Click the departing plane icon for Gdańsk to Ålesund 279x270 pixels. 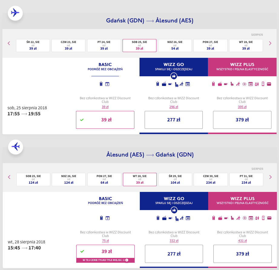(15, 13)
